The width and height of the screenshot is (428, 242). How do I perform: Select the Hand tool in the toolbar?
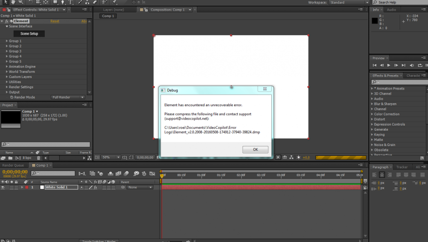pos(13,2)
